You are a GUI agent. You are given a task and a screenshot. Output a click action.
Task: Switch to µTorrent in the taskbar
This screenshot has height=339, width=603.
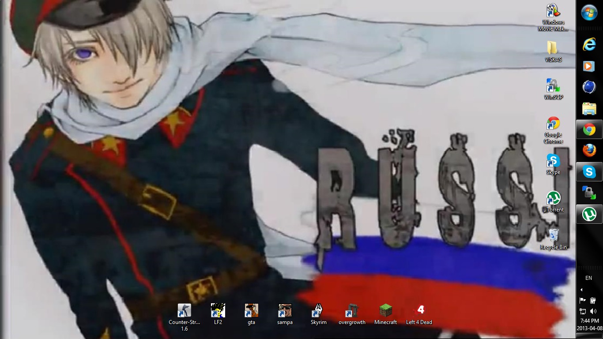pos(589,214)
